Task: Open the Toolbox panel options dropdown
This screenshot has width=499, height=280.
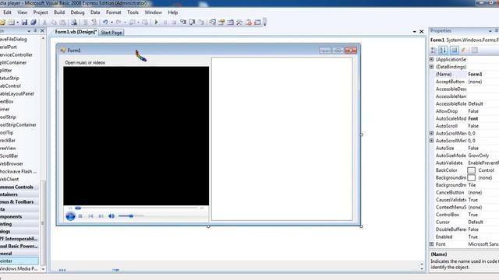Action: click(29, 31)
